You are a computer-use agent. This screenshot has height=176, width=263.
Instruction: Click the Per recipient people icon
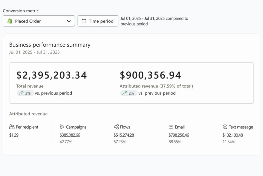point(12,127)
